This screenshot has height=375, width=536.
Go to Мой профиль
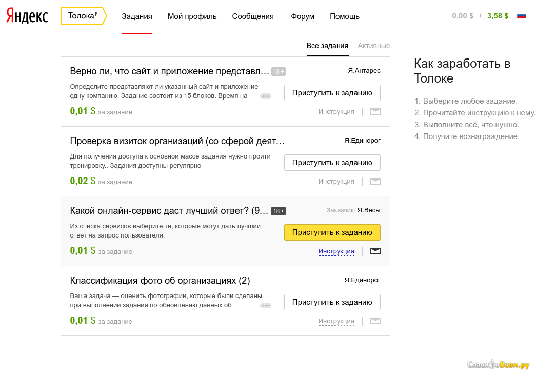point(192,16)
